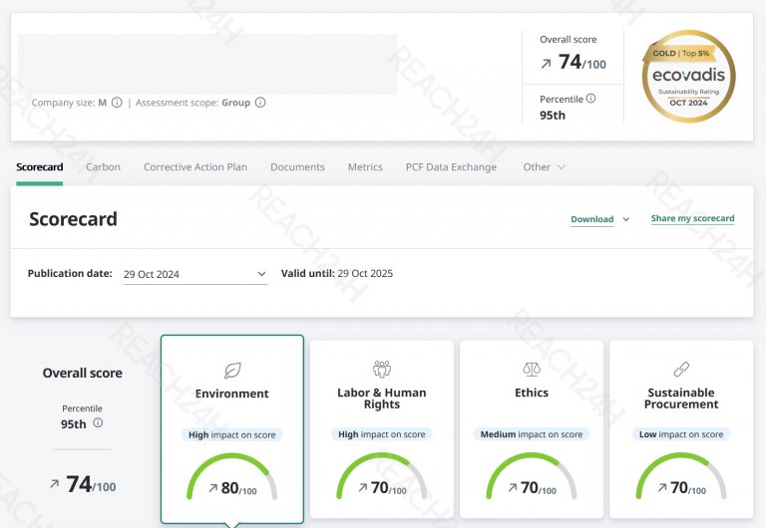This screenshot has height=528, width=766.
Task: Click the trend arrow beside Environment score 80
Action: point(213,487)
